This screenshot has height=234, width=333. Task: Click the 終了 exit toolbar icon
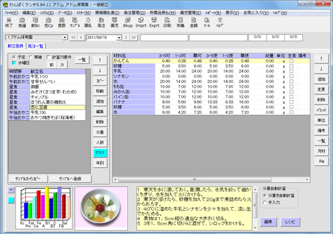[9, 23]
